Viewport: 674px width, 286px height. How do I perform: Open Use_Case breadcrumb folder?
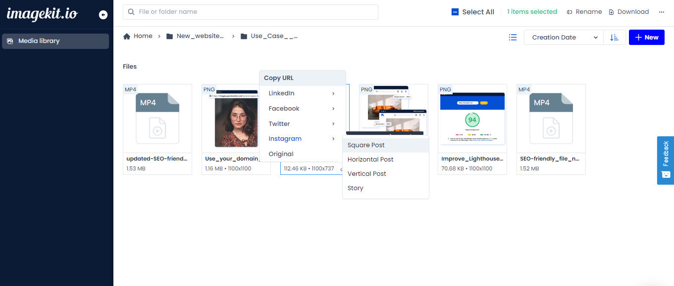(x=269, y=36)
